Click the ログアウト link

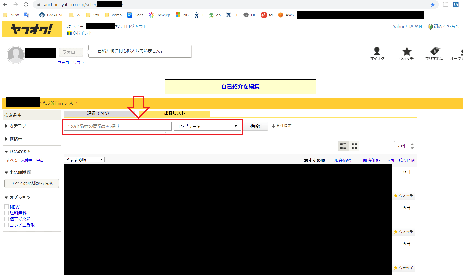(x=136, y=26)
